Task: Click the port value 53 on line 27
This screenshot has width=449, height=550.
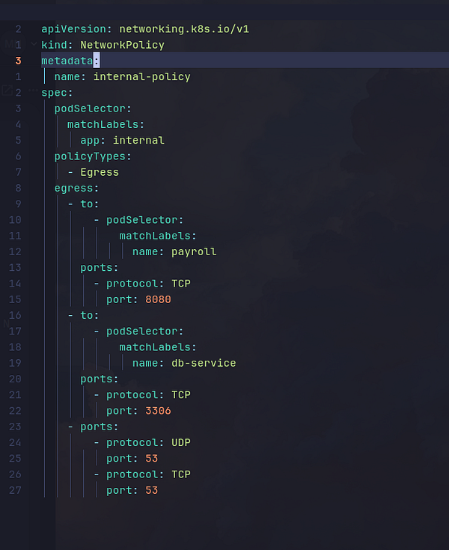Action: [151, 490]
